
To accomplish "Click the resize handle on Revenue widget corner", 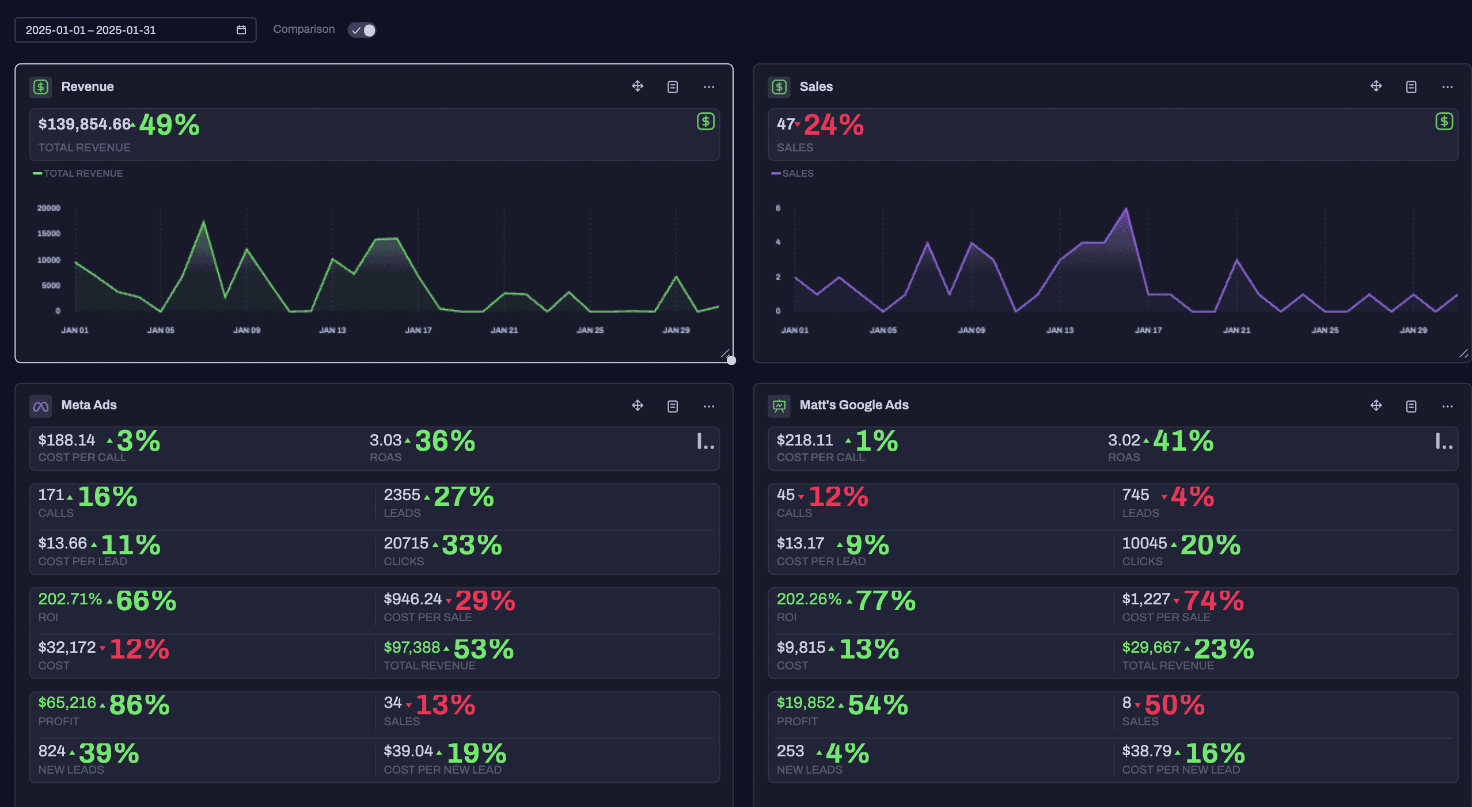I will [x=726, y=353].
